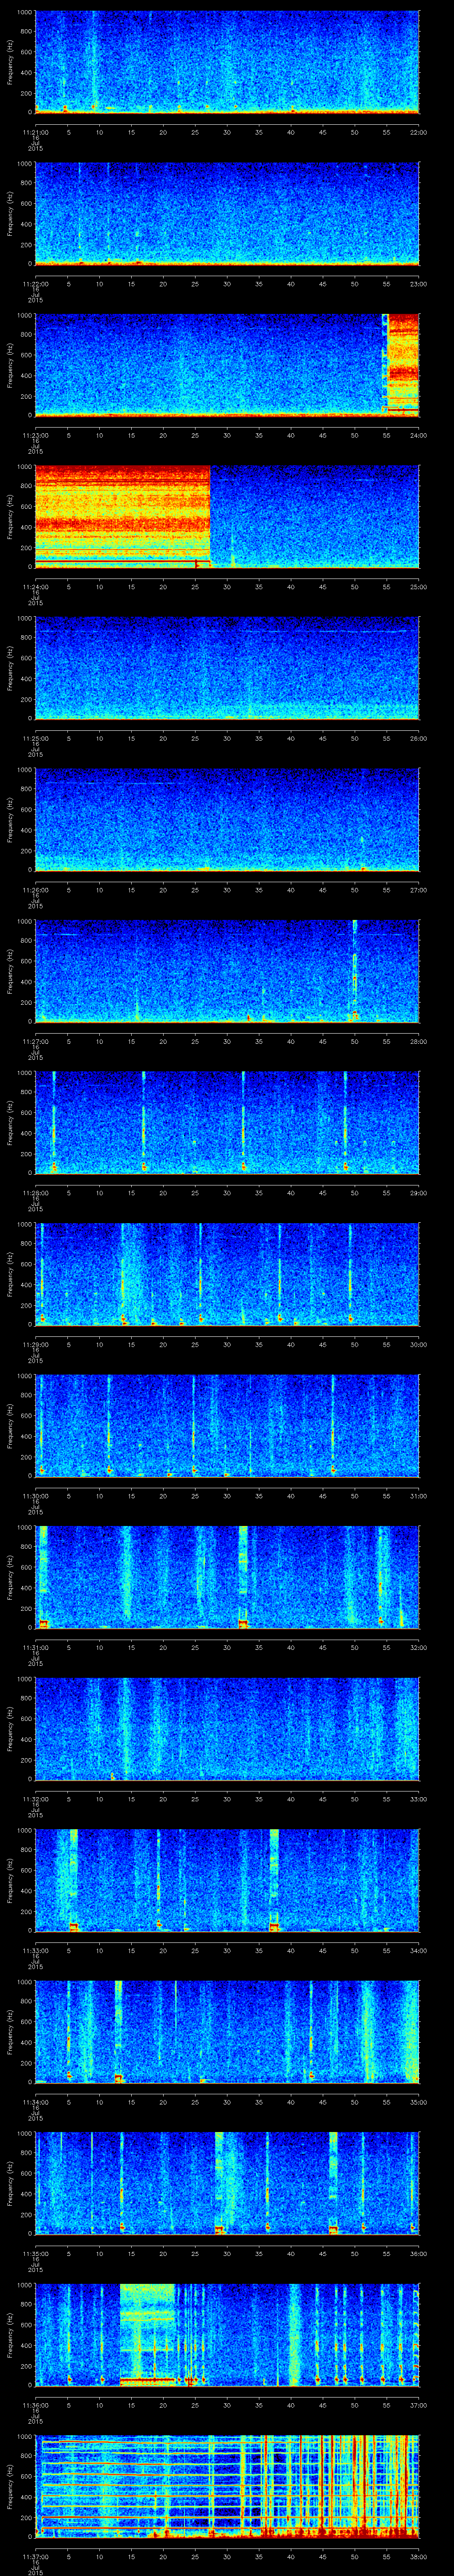This screenshot has width=454, height=2576.
Task: Click the 11:36:00 start time label
Action: pos(35,2404)
